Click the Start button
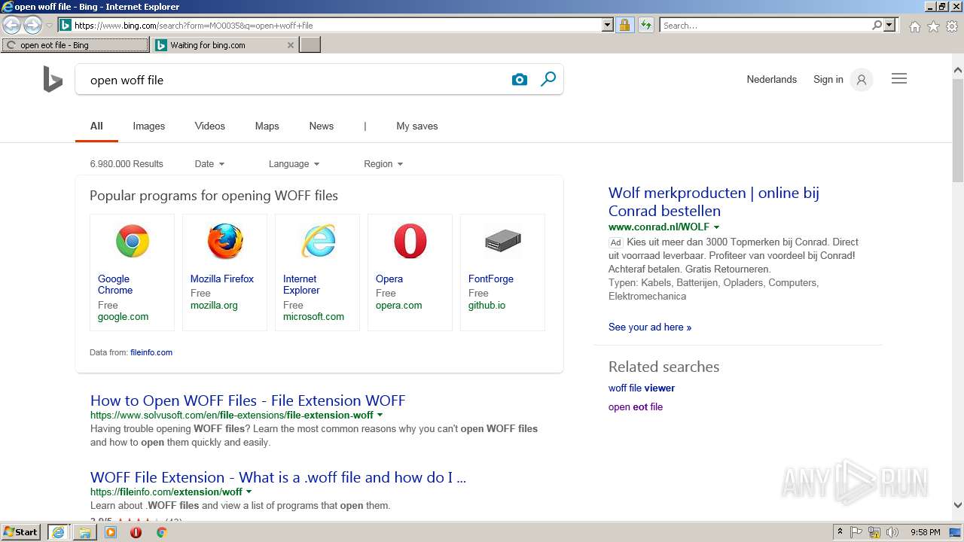This screenshot has height=542, width=964. 21,532
